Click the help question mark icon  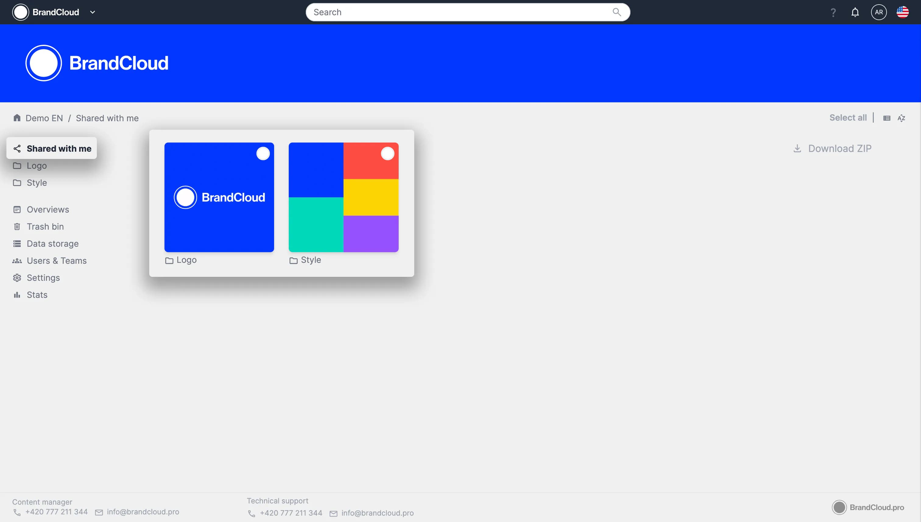coord(833,12)
